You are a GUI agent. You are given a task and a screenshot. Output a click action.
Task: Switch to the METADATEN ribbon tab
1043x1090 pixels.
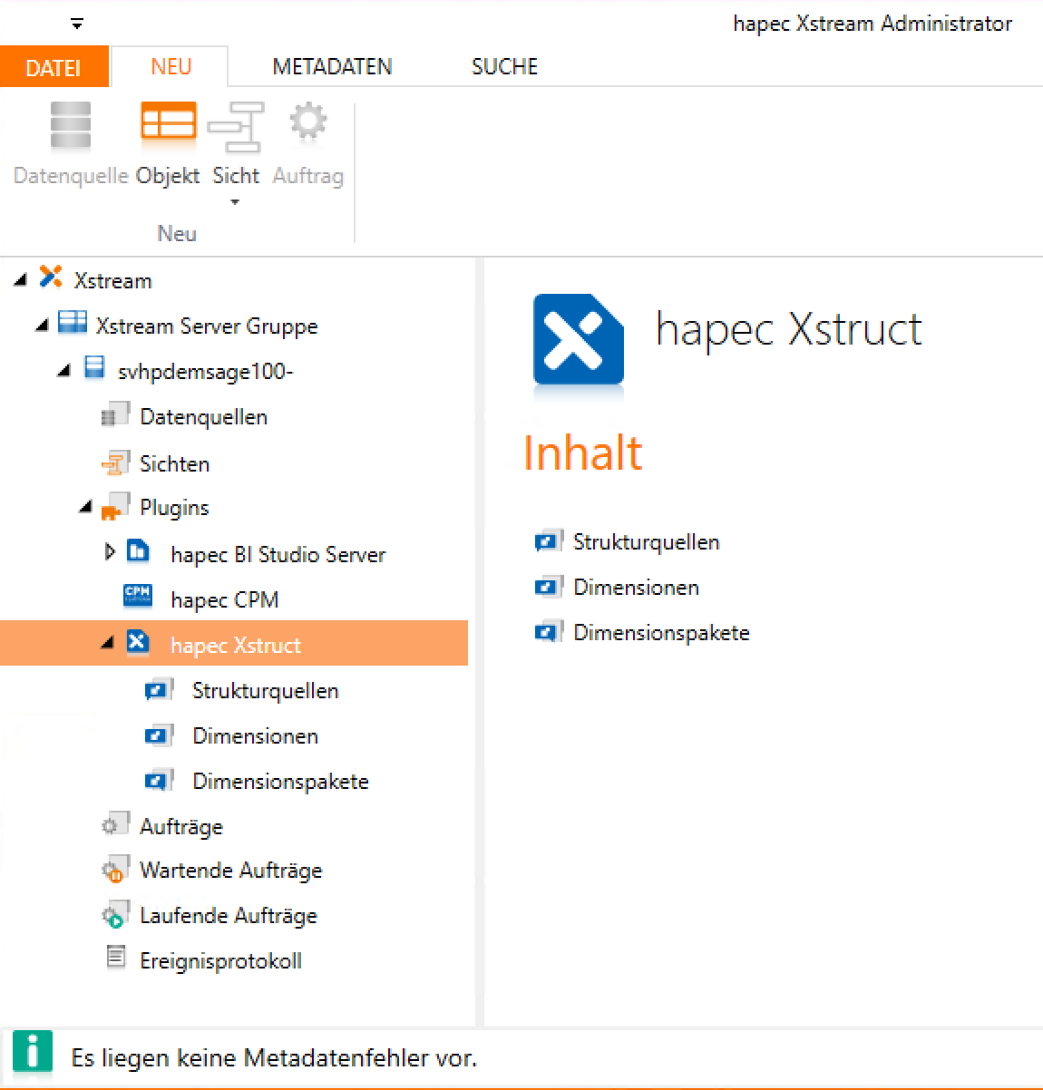(x=332, y=67)
